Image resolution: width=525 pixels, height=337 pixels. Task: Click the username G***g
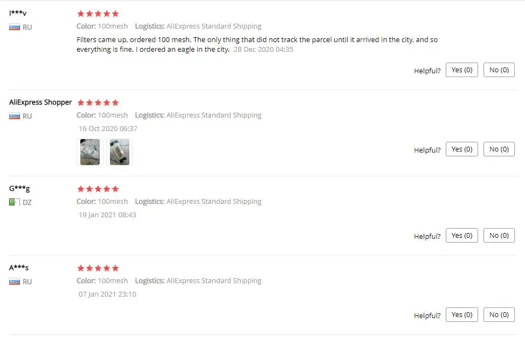(x=19, y=188)
